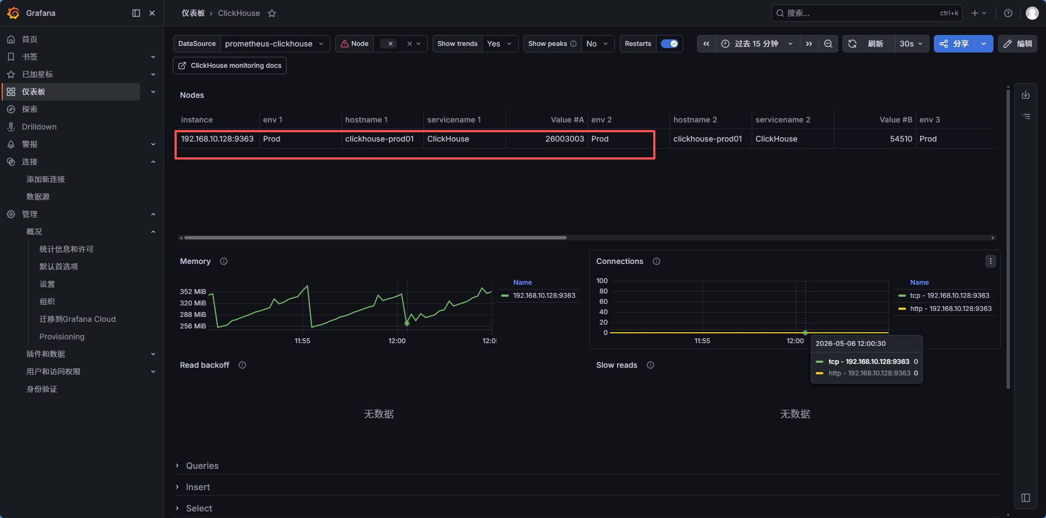Open 警报 in the sidebar

(30, 144)
